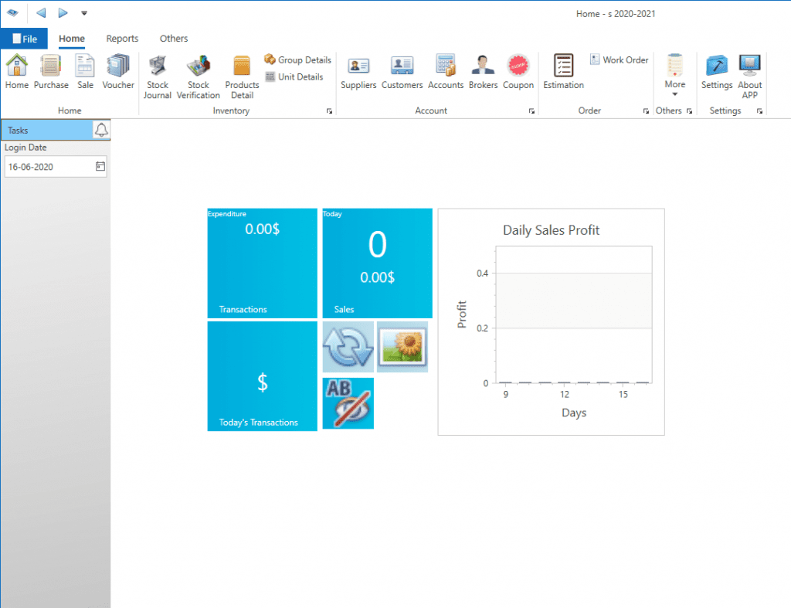Click the blue refresh arrows tile

click(x=348, y=347)
